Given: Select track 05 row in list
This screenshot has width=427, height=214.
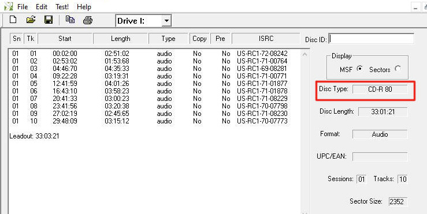Looking at the screenshot, I should 150,84.
